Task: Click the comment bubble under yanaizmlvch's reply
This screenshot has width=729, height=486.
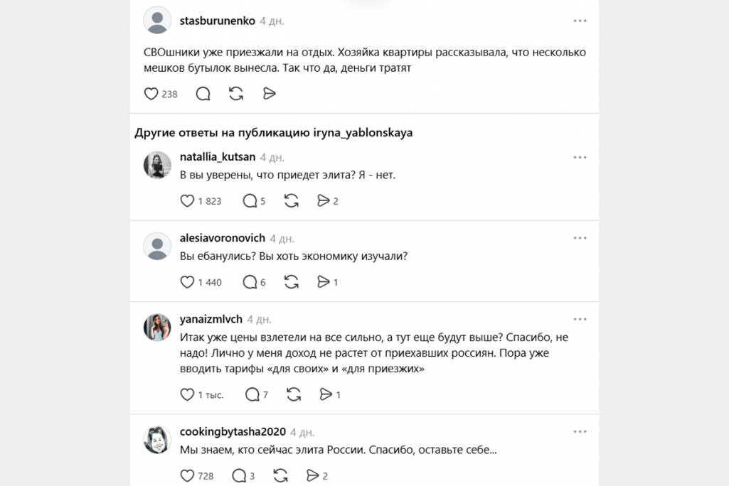Action: [252, 394]
